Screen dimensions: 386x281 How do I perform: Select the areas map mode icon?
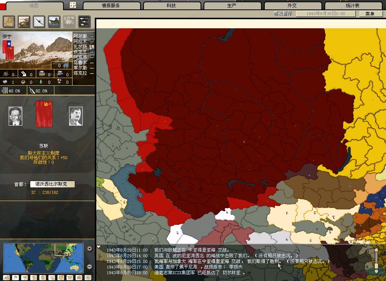[x=70, y=278]
